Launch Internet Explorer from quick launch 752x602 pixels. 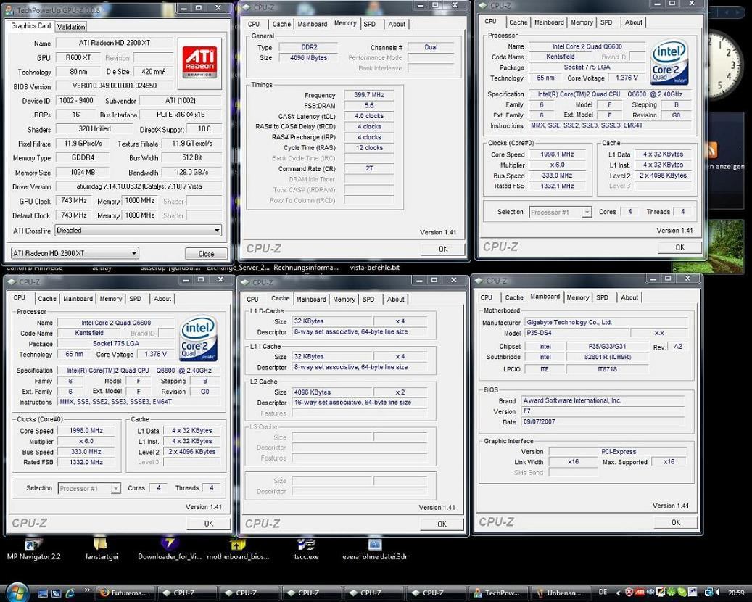coord(70,593)
